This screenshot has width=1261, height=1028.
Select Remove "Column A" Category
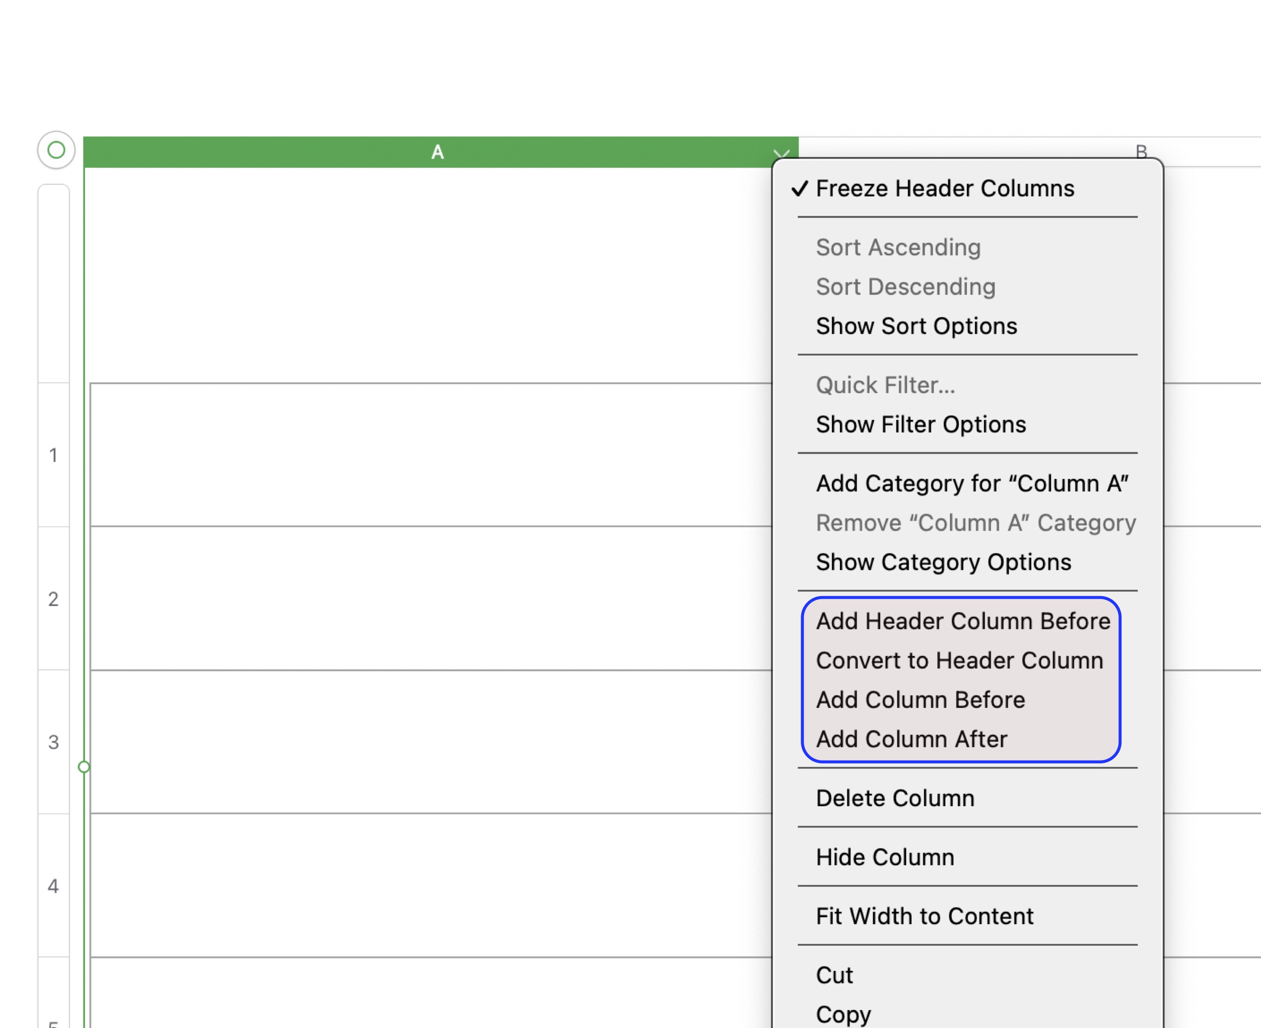pyautogui.click(x=975, y=523)
